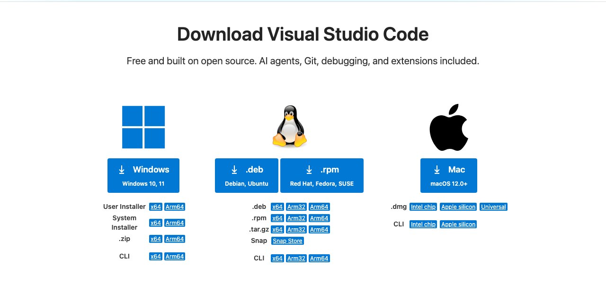
Task: Click x64 link for Windows System Installer
Action: (x=156, y=223)
